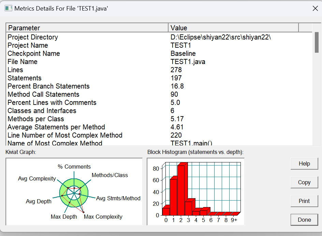Click the Avg Complexity axis label

pos(37,178)
